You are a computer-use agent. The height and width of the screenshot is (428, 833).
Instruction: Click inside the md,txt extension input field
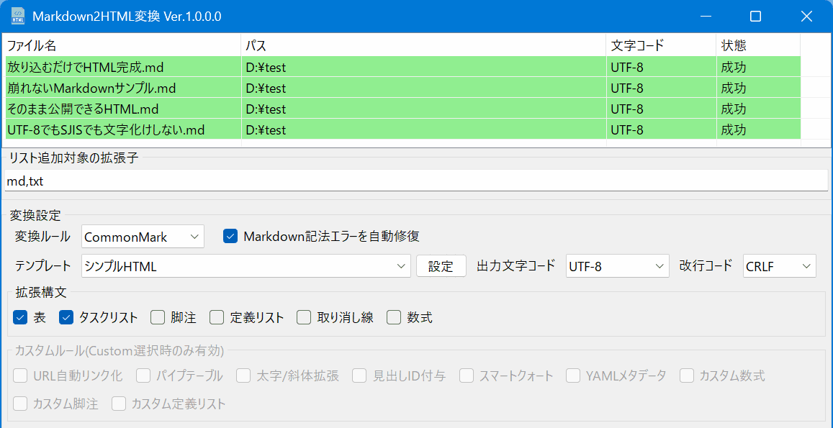pyautogui.click(x=288, y=181)
